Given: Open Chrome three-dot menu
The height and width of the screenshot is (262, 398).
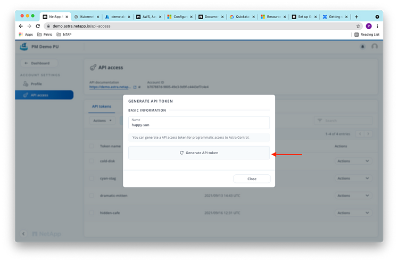Looking at the screenshot, I should [376, 26].
